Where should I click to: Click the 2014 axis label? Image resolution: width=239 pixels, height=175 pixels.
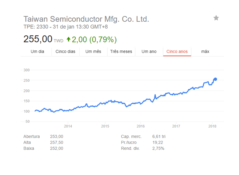[x=68, y=126]
